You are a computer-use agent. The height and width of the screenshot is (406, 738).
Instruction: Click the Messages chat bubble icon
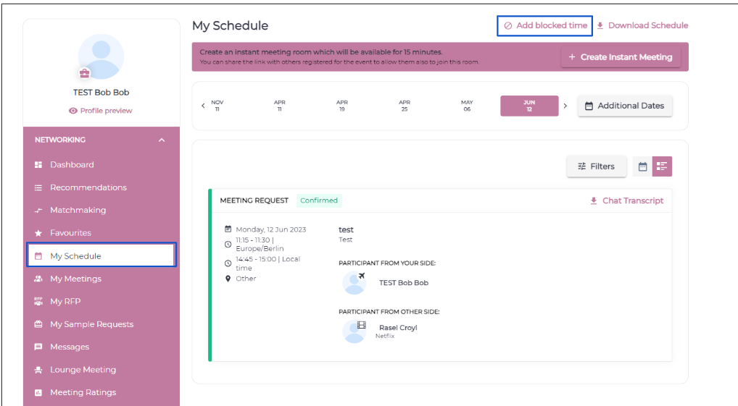[x=38, y=347]
